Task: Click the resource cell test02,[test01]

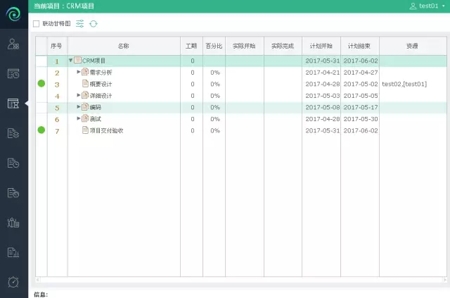Action: point(404,84)
